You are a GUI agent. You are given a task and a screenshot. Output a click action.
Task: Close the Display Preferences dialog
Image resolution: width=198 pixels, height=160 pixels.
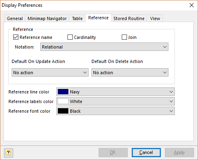point(192,5)
